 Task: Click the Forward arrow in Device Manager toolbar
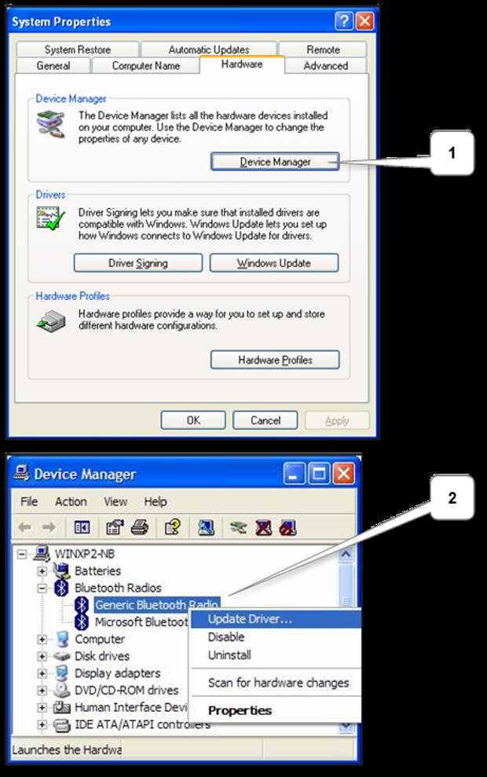coord(49,527)
